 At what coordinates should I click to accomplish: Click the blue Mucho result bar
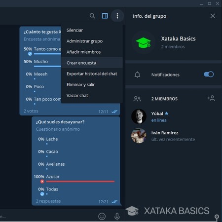[x=47, y=66]
